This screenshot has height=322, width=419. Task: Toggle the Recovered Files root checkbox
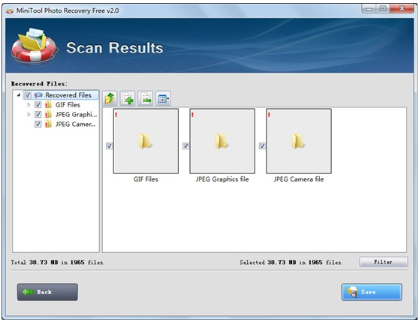tap(28, 95)
